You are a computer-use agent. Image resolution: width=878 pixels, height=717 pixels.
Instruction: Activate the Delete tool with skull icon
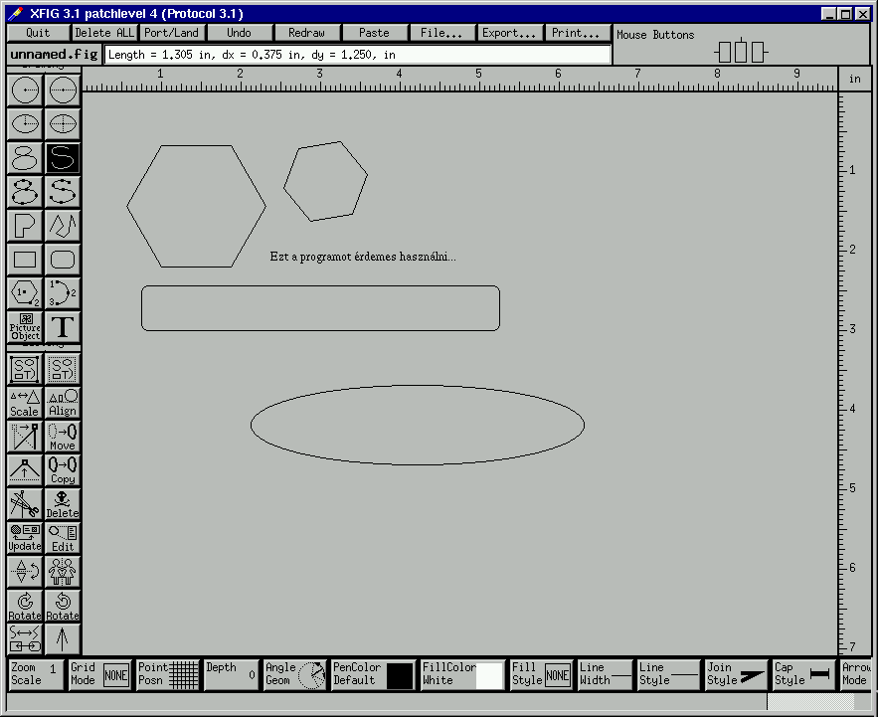63,504
